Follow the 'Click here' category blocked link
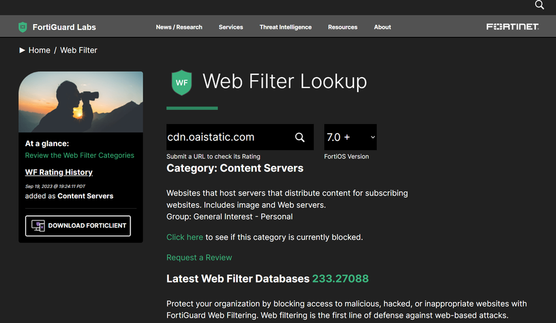 tap(184, 237)
